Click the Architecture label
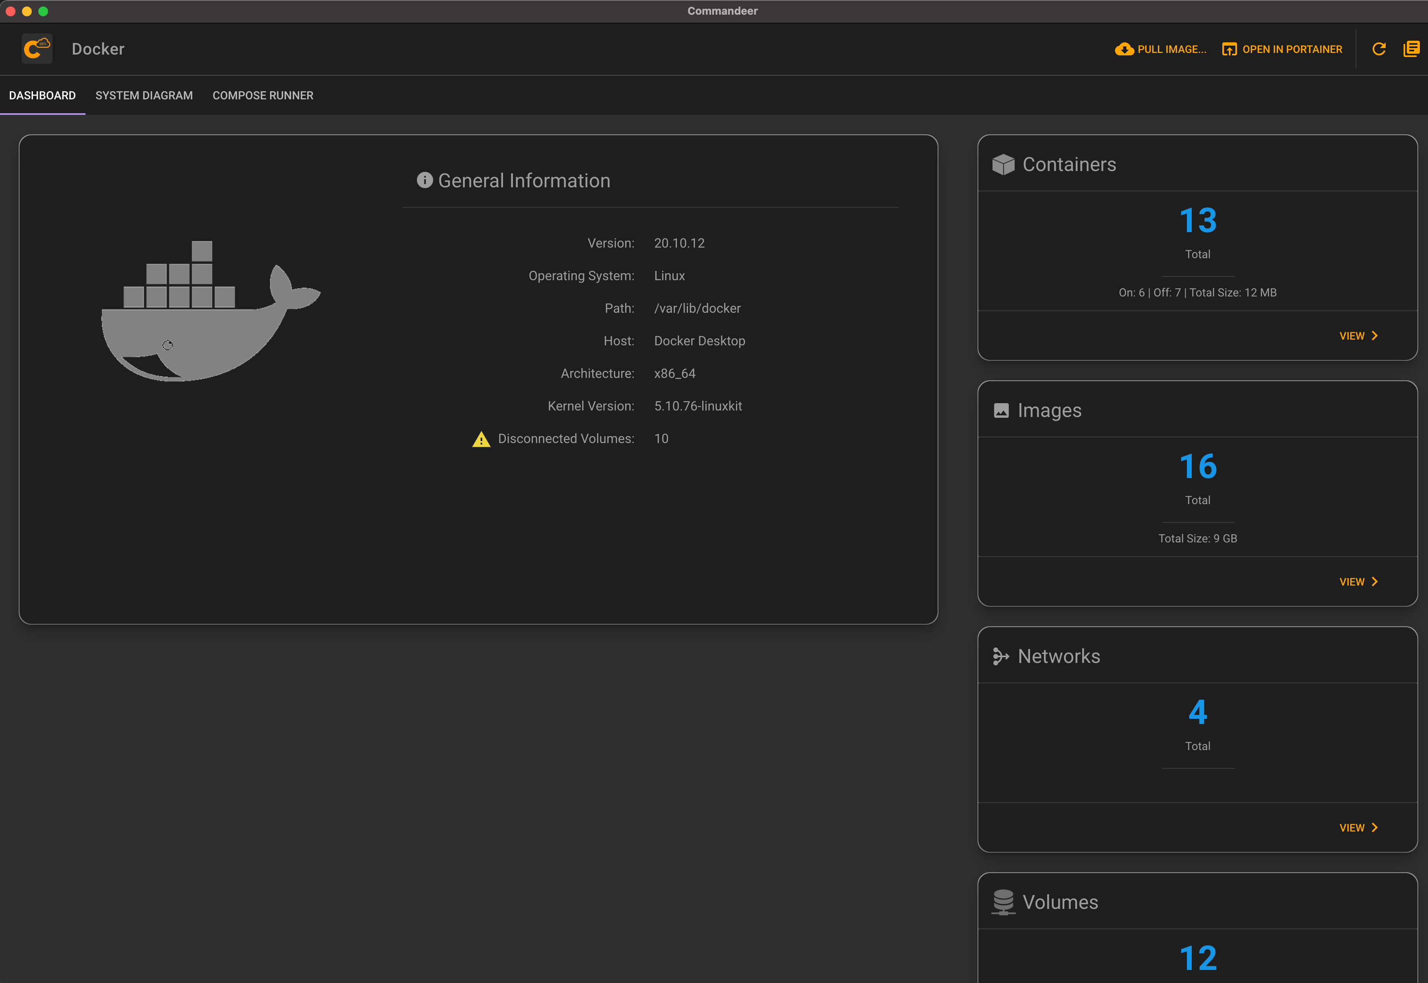This screenshot has width=1428, height=983. coord(598,374)
